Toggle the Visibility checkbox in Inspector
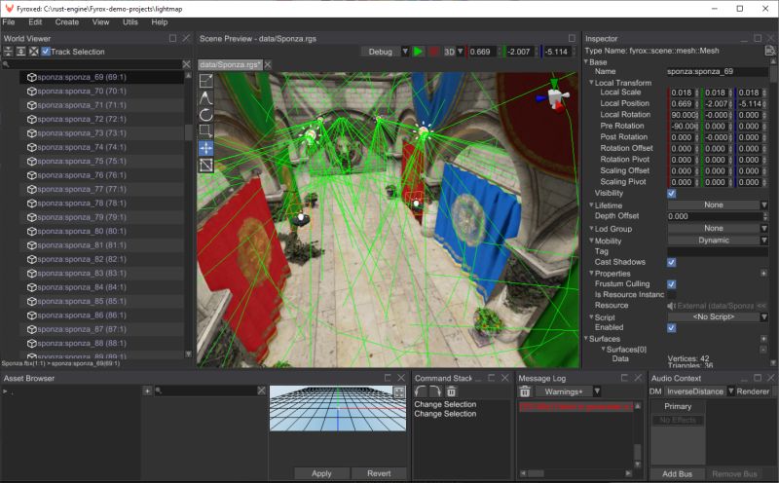The height and width of the screenshot is (483, 779). 671,194
